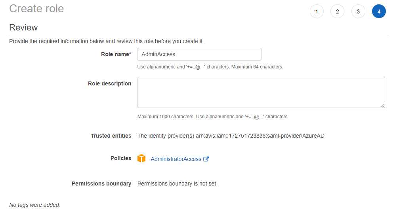The height and width of the screenshot is (212, 397).
Task: Click 'Permissions boundary is not set' text
Action: click(176, 184)
